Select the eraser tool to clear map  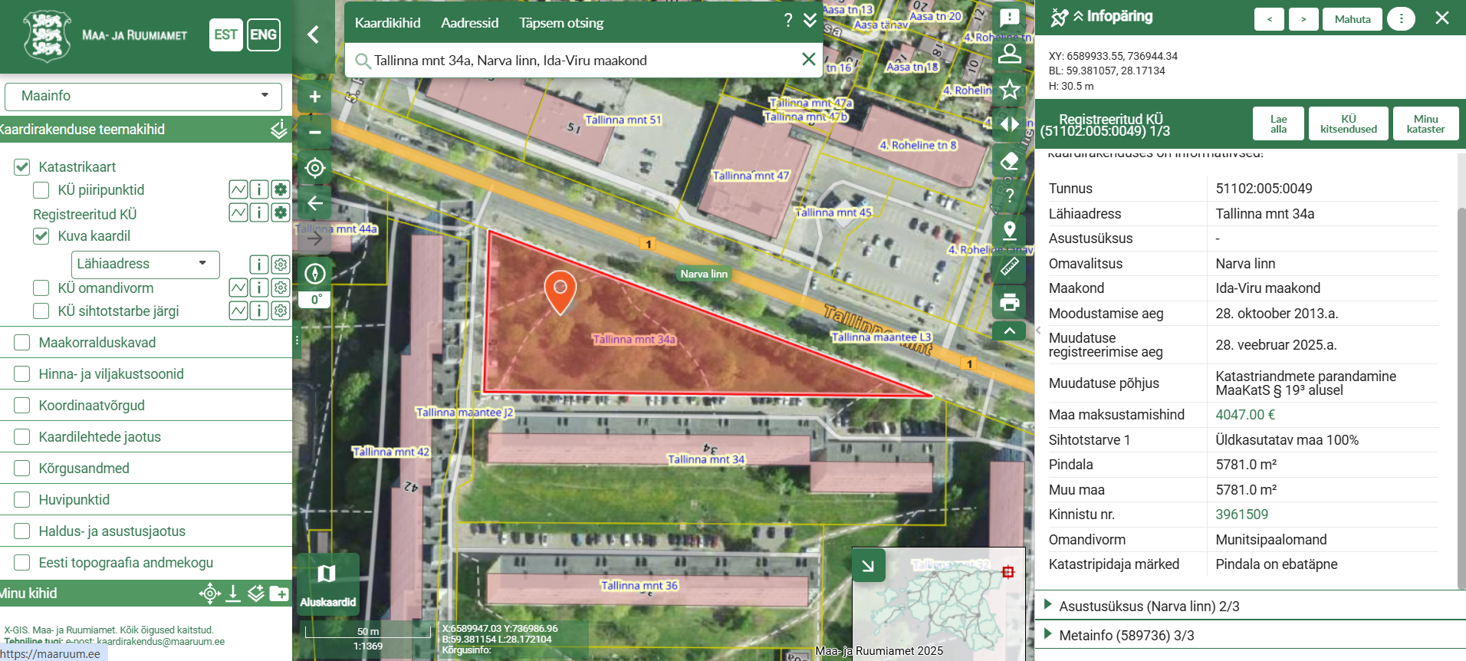[1010, 160]
